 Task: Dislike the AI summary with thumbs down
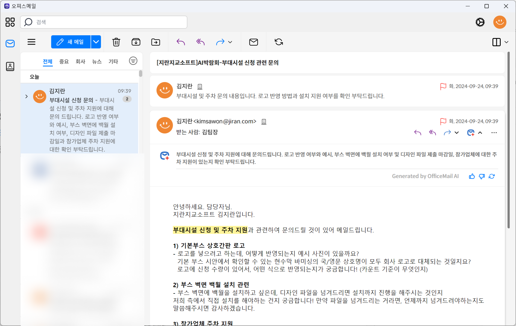coord(482,176)
